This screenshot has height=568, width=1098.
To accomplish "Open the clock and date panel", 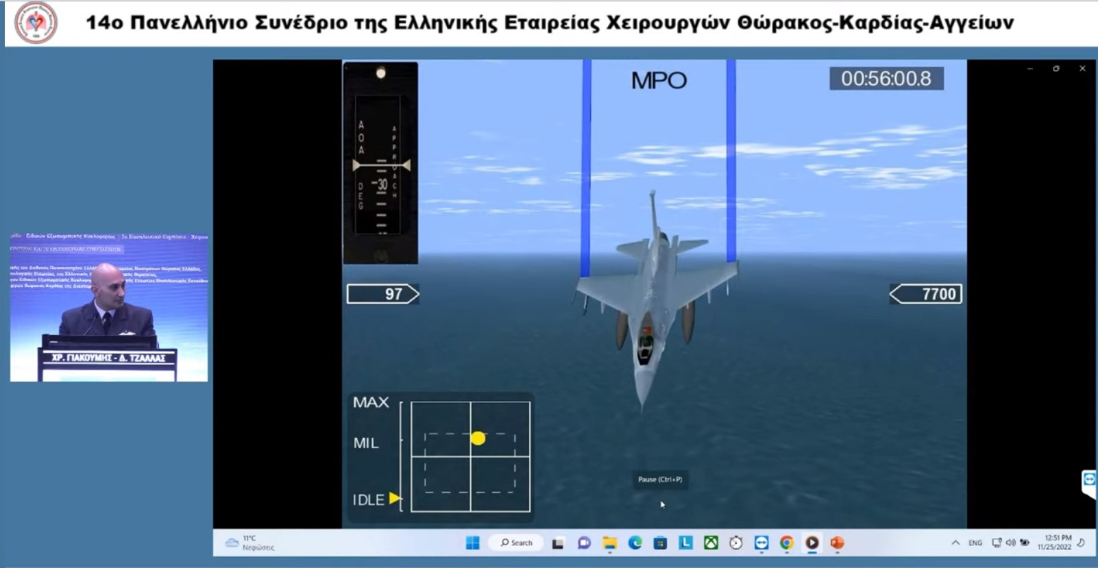I will click(1054, 543).
